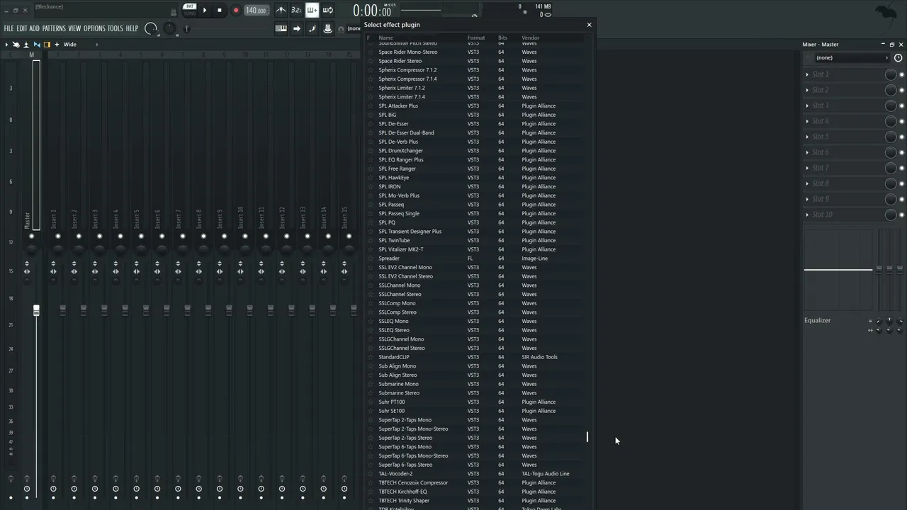The width and height of the screenshot is (907, 510).
Task: Sort plugin list by Bits column header
Action: tap(502, 38)
